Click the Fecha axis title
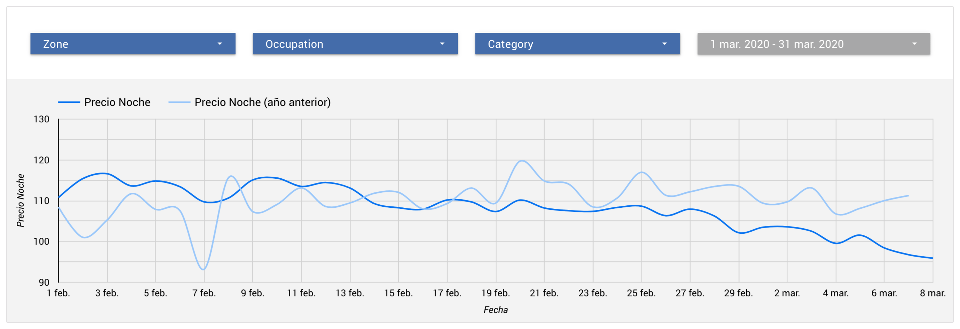This screenshot has width=960, height=329. [x=496, y=310]
